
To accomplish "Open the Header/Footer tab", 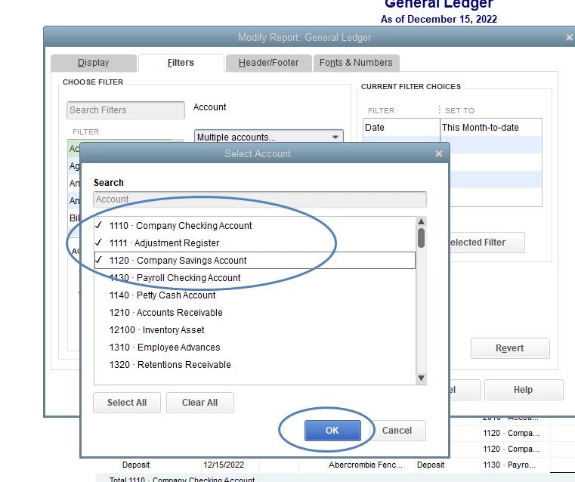I will (x=268, y=63).
